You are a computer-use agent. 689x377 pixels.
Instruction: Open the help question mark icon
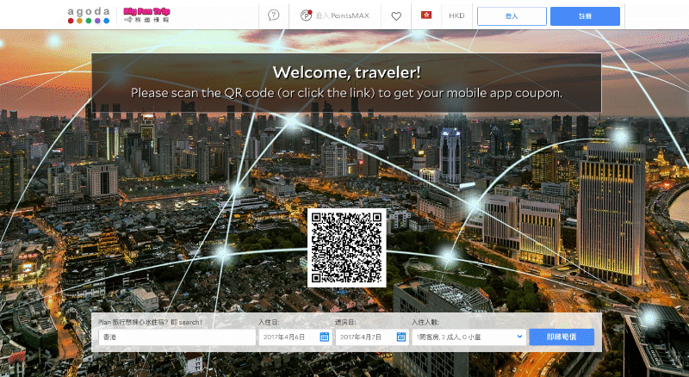pos(273,15)
